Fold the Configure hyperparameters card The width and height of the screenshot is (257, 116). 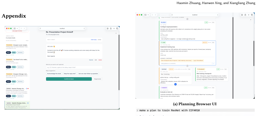pos(213,22)
